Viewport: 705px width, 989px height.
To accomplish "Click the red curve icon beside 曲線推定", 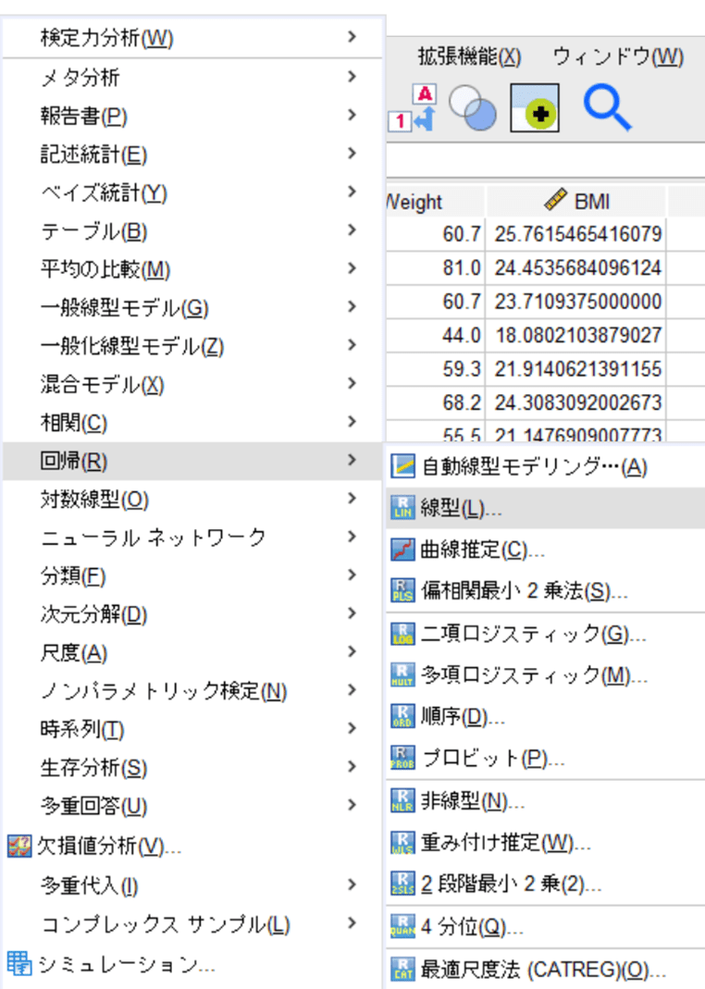I will (x=402, y=550).
